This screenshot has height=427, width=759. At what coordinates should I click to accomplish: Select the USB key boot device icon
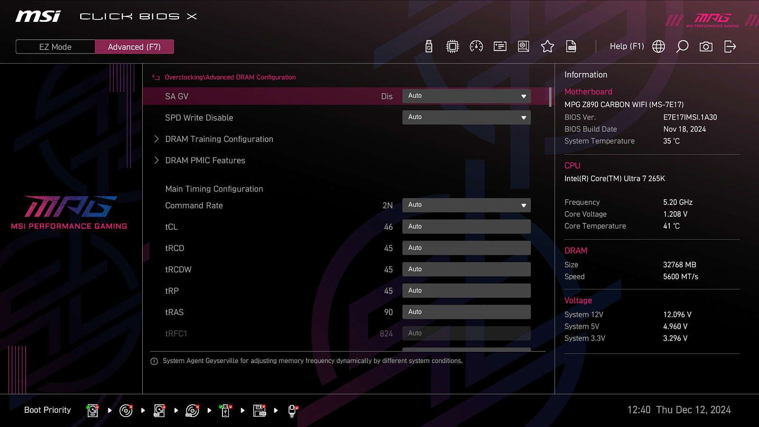(226, 410)
